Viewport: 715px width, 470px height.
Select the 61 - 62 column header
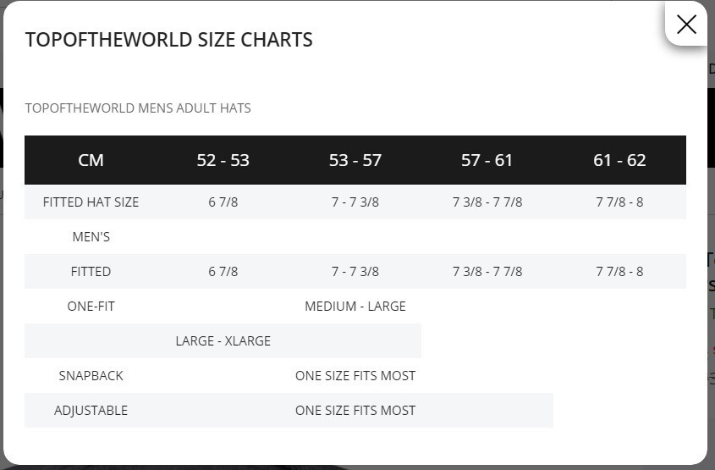(x=619, y=160)
